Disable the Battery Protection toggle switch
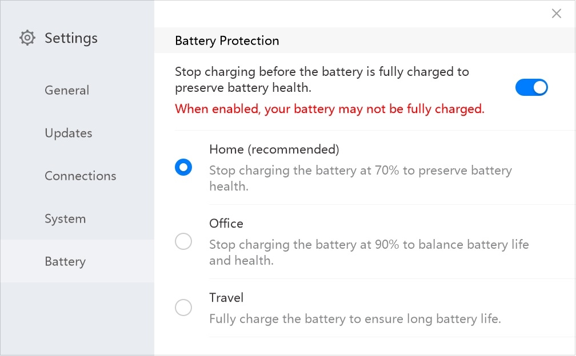This screenshot has height=356, width=576. [x=531, y=87]
